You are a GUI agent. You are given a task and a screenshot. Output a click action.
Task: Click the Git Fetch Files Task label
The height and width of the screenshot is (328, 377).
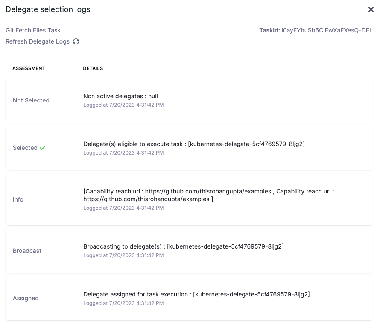pos(33,30)
